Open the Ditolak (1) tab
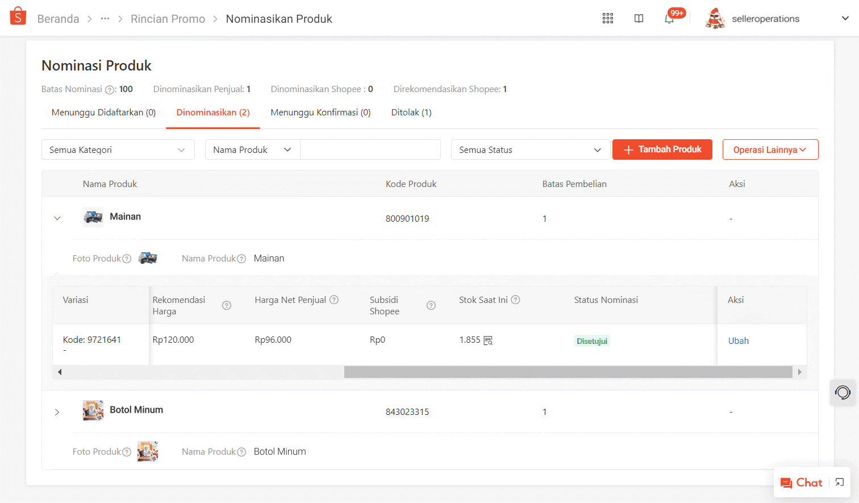 [411, 113]
